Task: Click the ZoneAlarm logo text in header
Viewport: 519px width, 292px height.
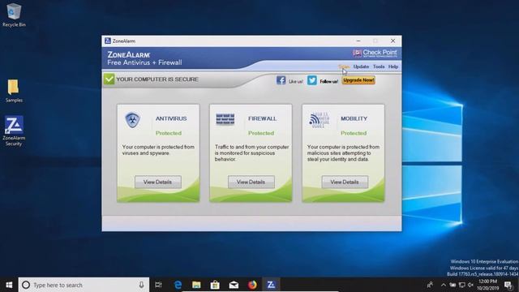Action: tap(129, 54)
